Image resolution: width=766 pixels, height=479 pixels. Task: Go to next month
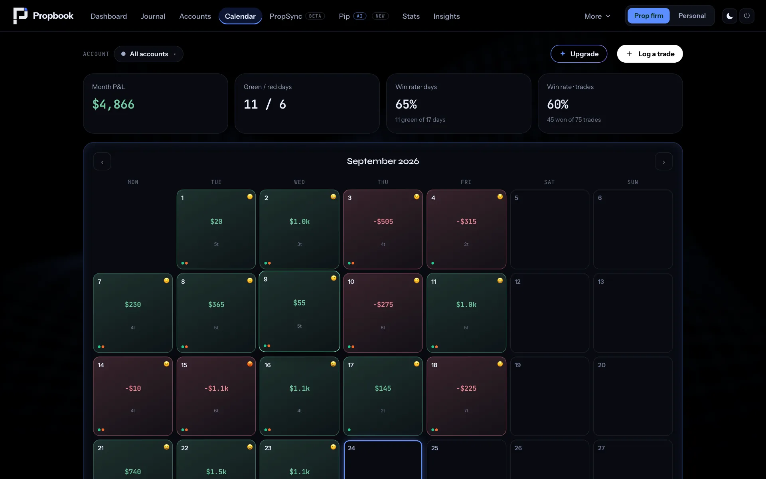(664, 162)
